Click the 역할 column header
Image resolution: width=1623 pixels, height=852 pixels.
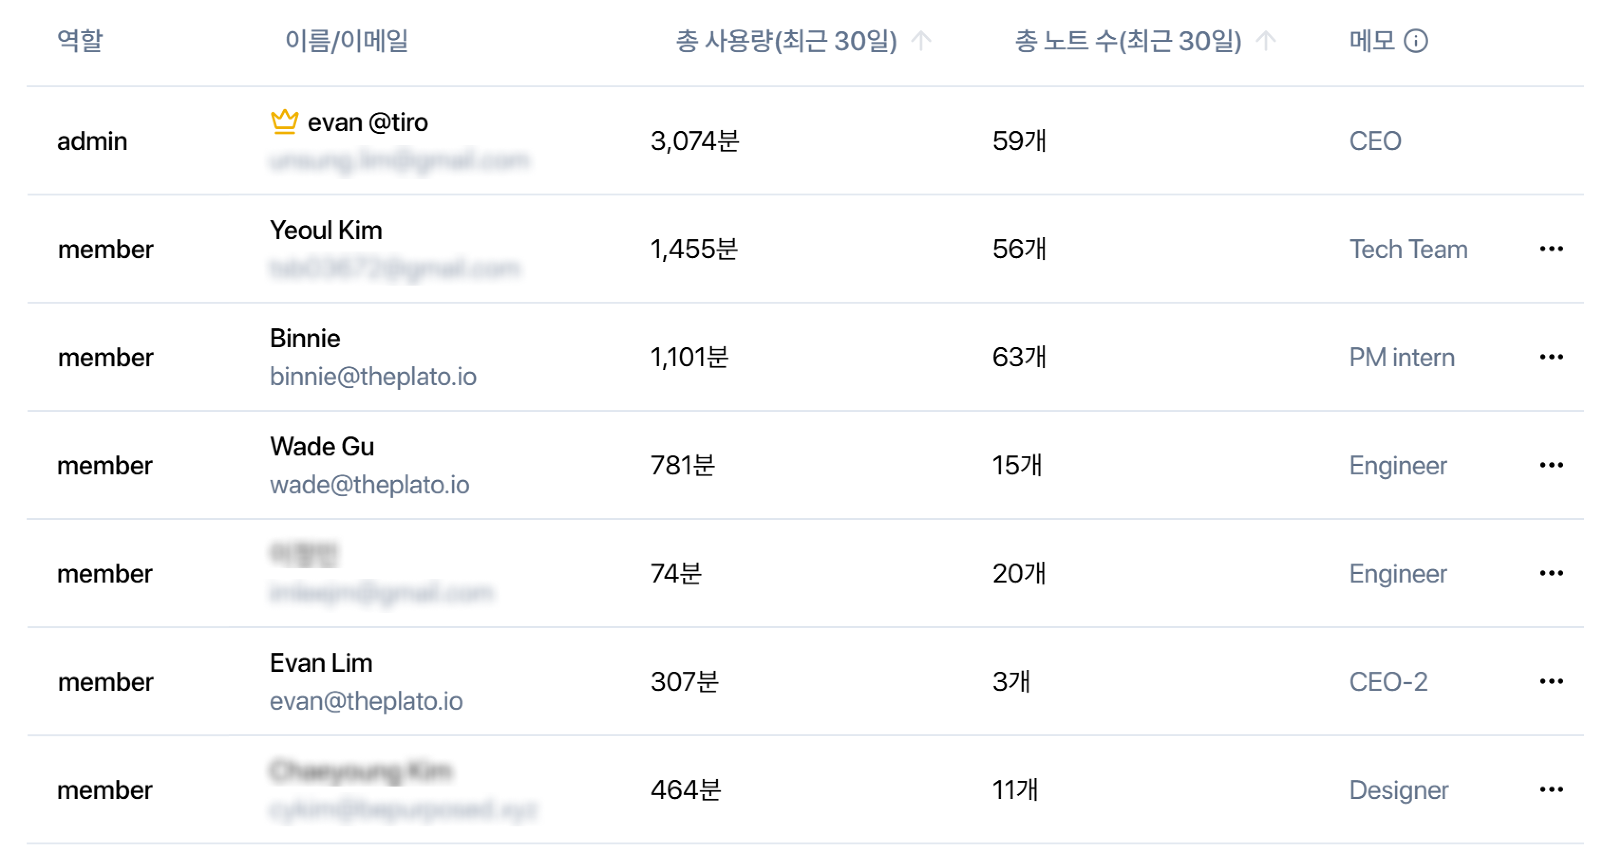(79, 42)
